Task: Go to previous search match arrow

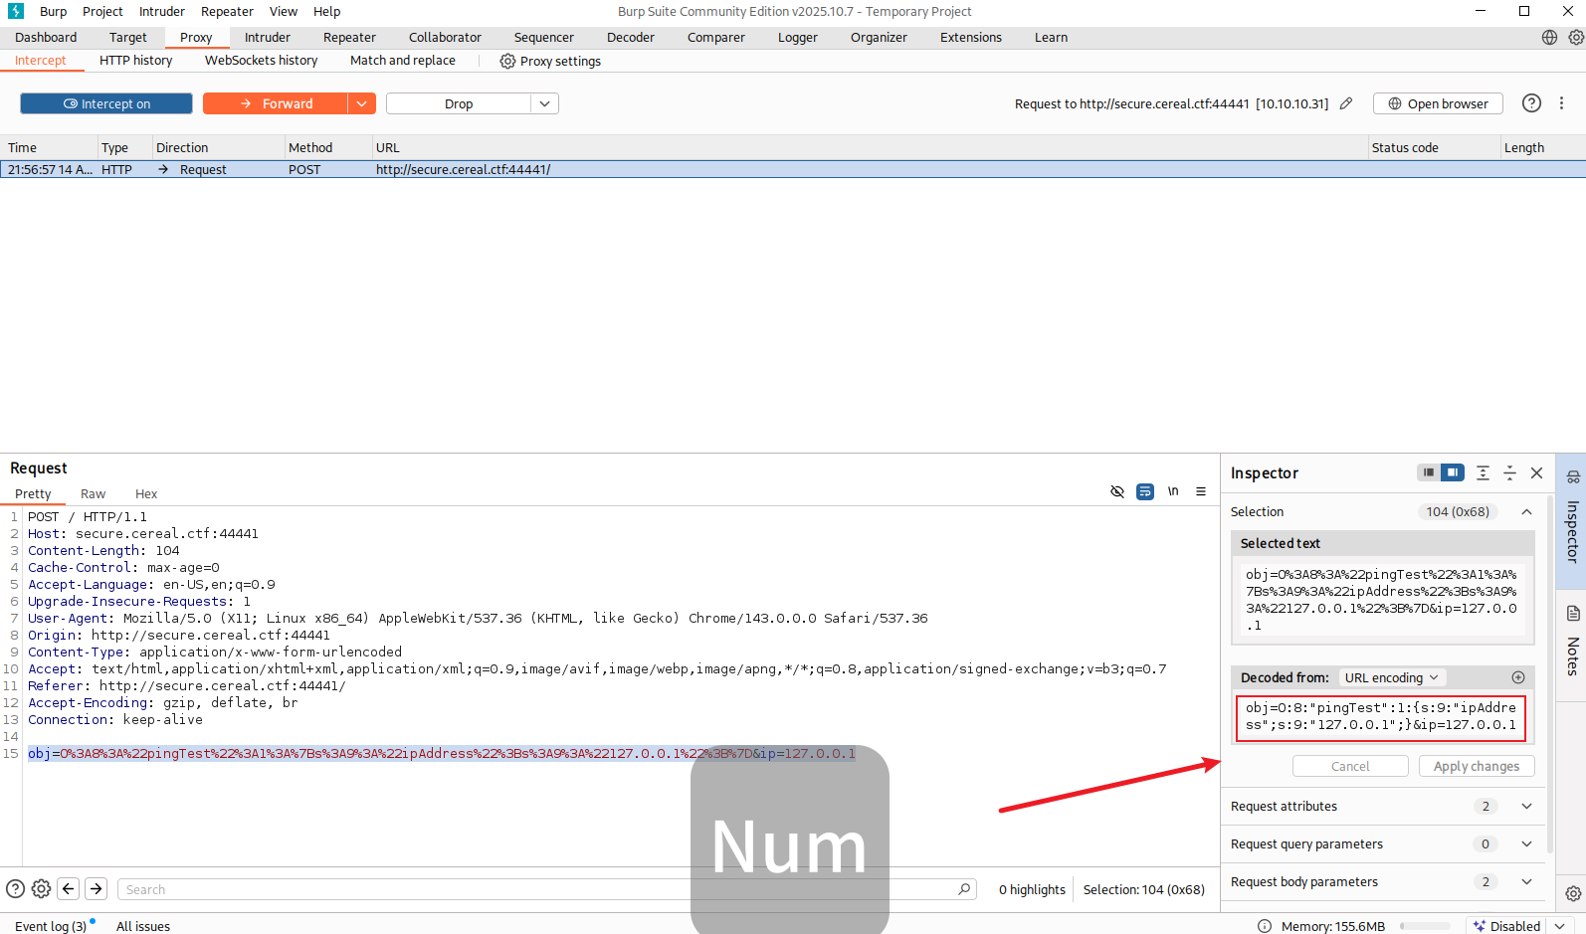Action: point(69,889)
